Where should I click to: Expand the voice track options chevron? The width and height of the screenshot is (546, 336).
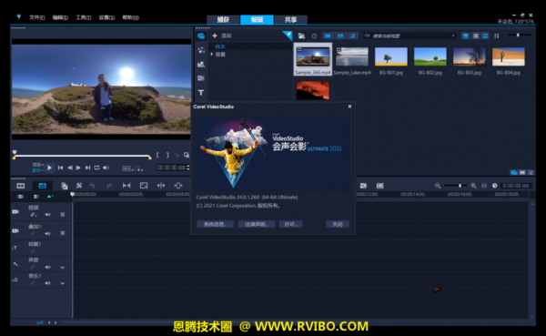pos(62,268)
